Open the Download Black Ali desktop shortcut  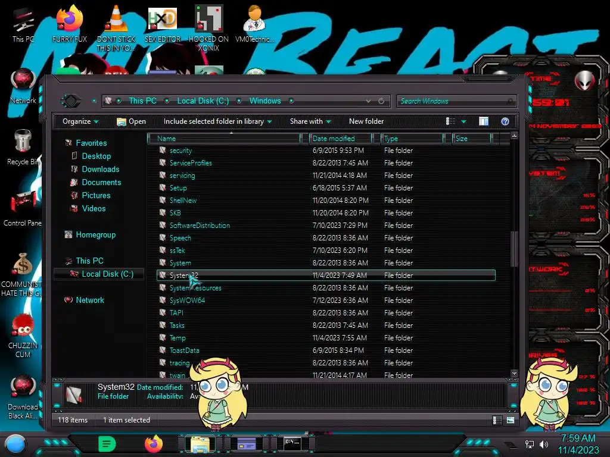23,397
